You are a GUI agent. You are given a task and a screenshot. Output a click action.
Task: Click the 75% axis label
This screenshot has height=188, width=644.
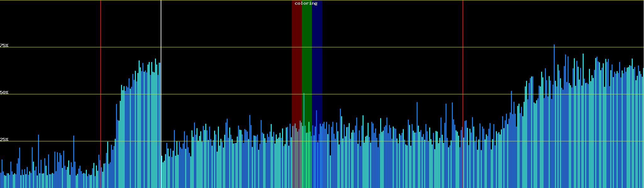(4, 45)
